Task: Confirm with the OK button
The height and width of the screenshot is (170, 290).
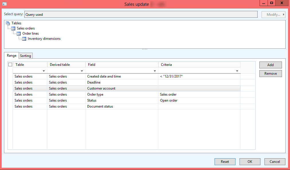Action: pyautogui.click(x=250, y=162)
